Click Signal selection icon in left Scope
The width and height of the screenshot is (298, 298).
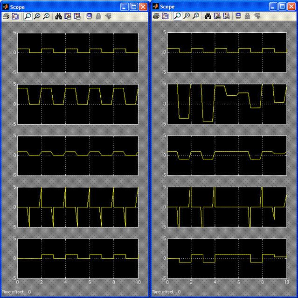pos(108,16)
